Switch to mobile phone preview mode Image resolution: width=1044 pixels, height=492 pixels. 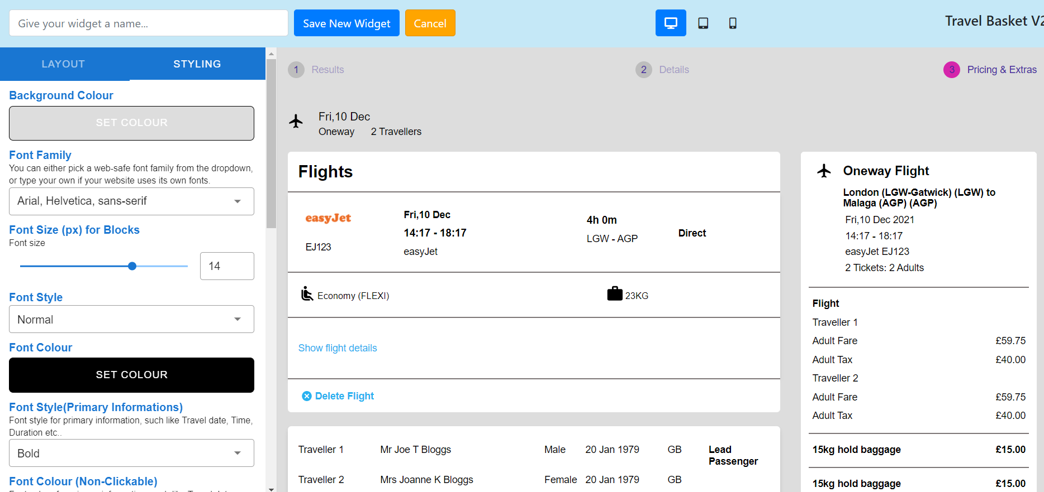tap(733, 23)
